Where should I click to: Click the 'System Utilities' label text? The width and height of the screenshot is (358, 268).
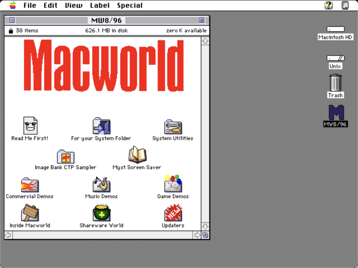[173, 138]
